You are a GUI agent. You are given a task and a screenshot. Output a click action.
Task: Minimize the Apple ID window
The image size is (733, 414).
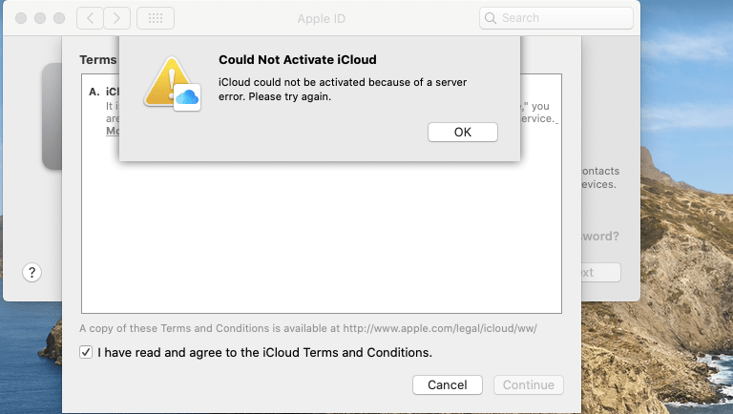[x=39, y=18]
